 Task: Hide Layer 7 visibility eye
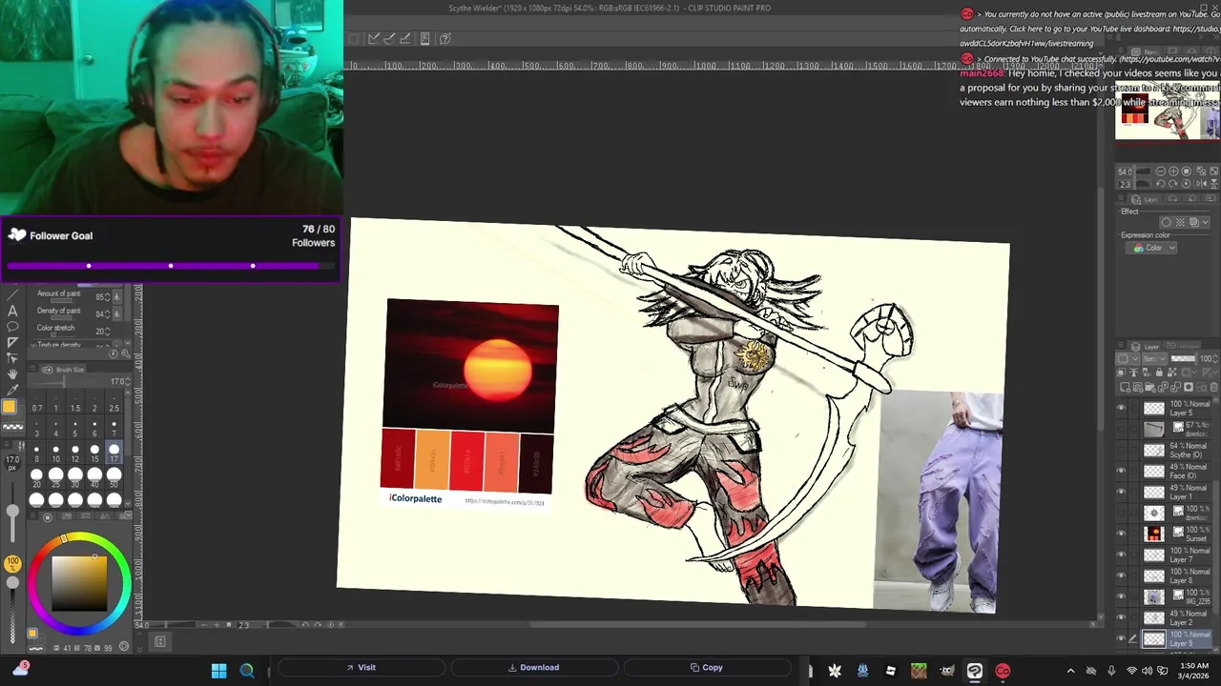coord(1121,555)
